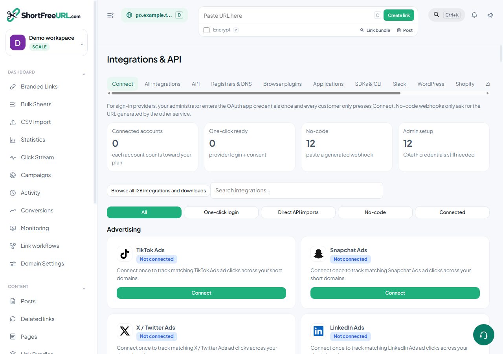Click the Statistics bar chart icon
The height and width of the screenshot is (354, 503).
point(13,140)
